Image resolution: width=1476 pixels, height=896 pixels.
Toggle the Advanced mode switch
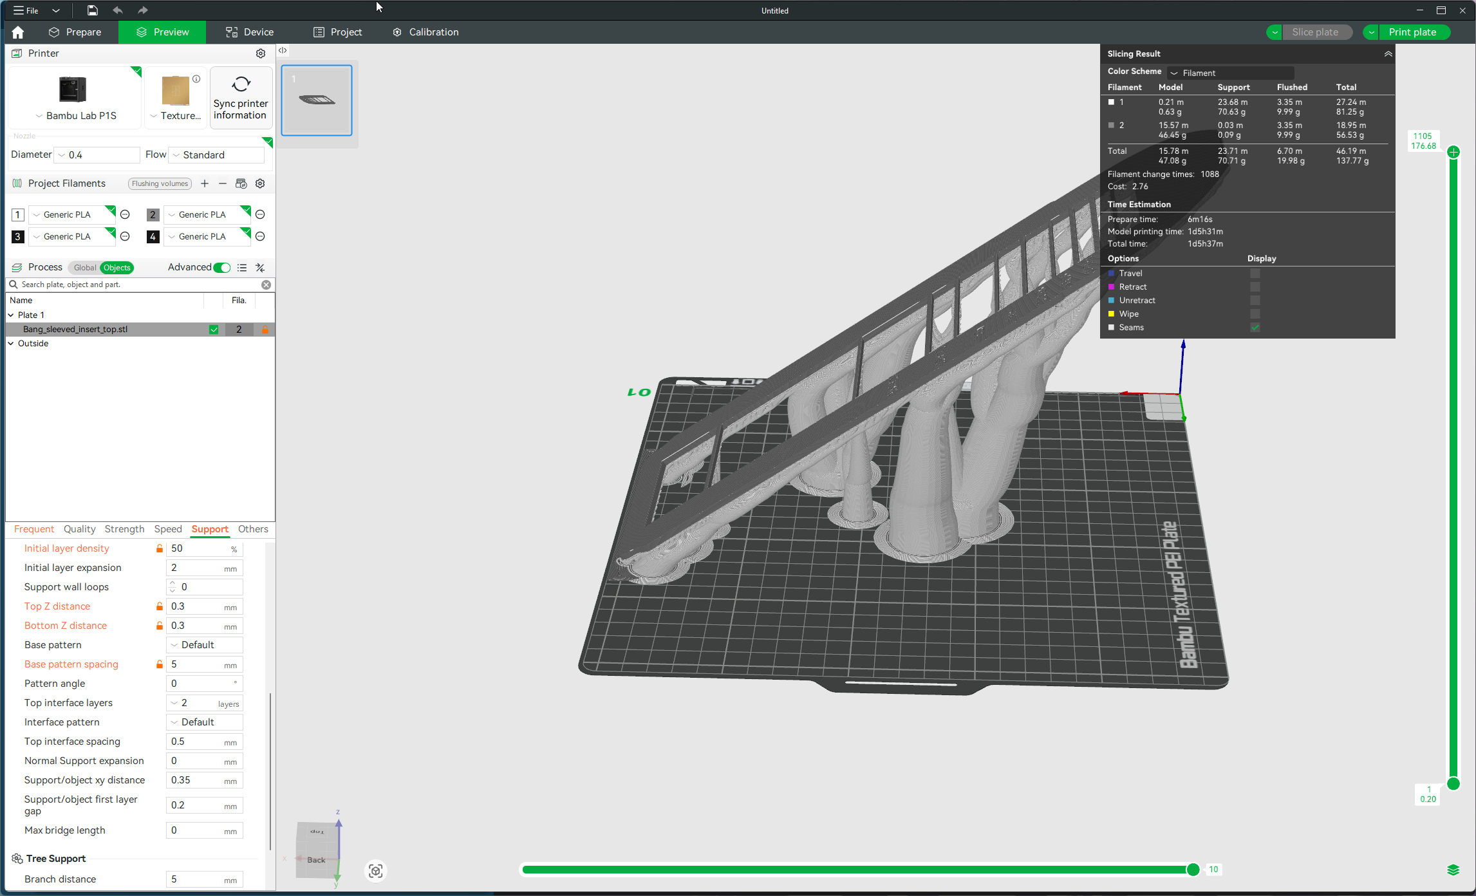[x=221, y=268]
